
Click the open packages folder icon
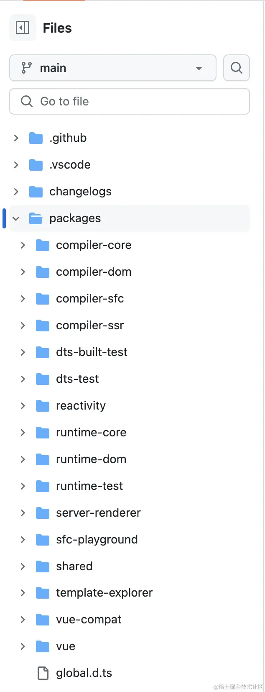point(36,218)
